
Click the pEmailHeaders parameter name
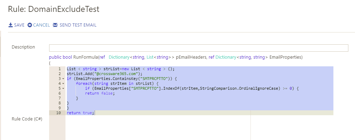[x=191, y=57]
